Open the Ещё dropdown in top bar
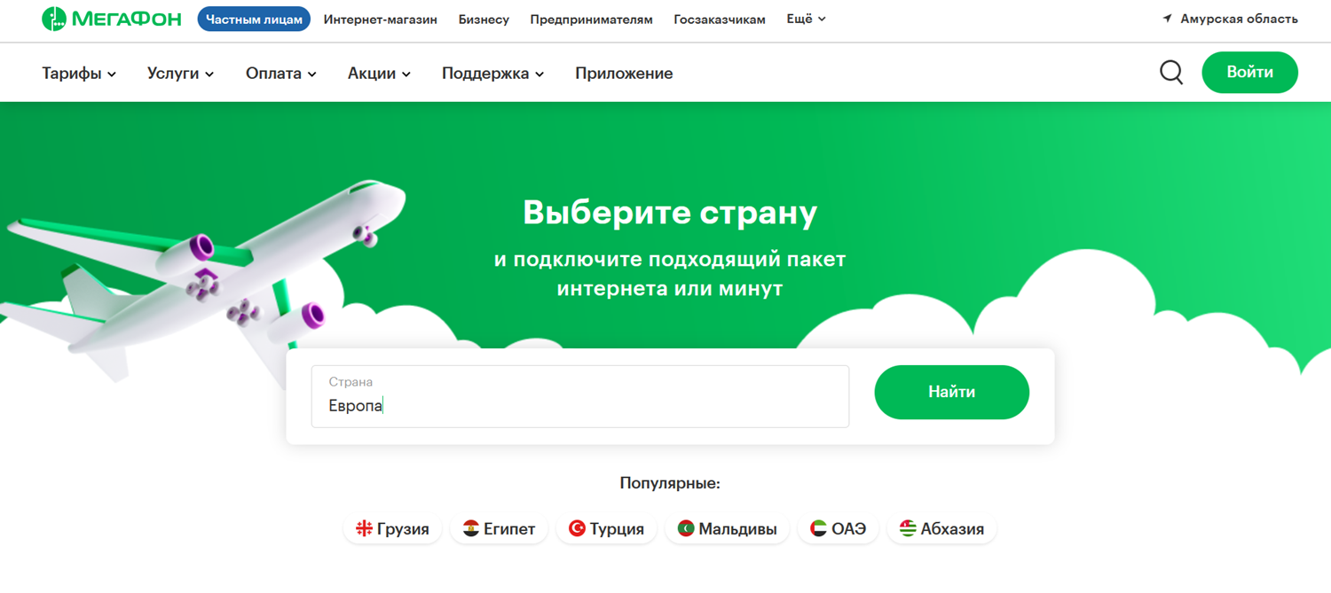The height and width of the screenshot is (593, 1331). pos(806,19)
